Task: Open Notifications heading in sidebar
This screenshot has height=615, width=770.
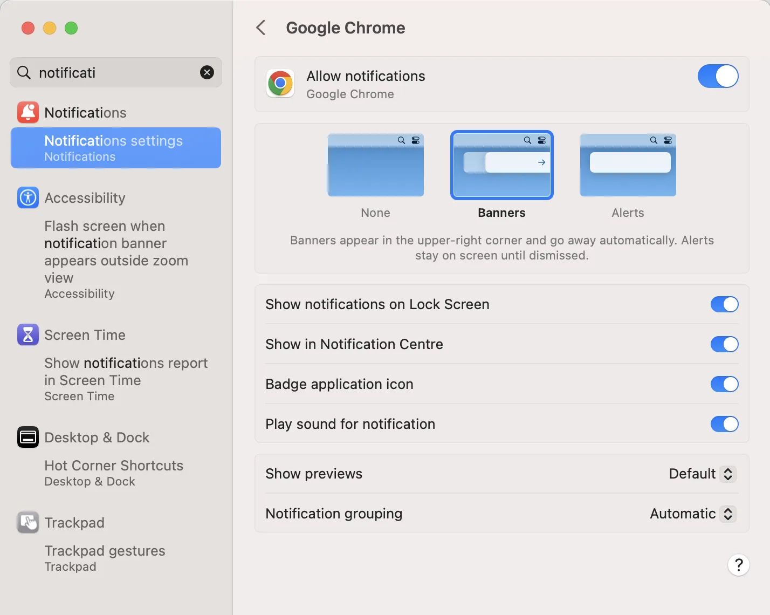Action: [86, 112]
